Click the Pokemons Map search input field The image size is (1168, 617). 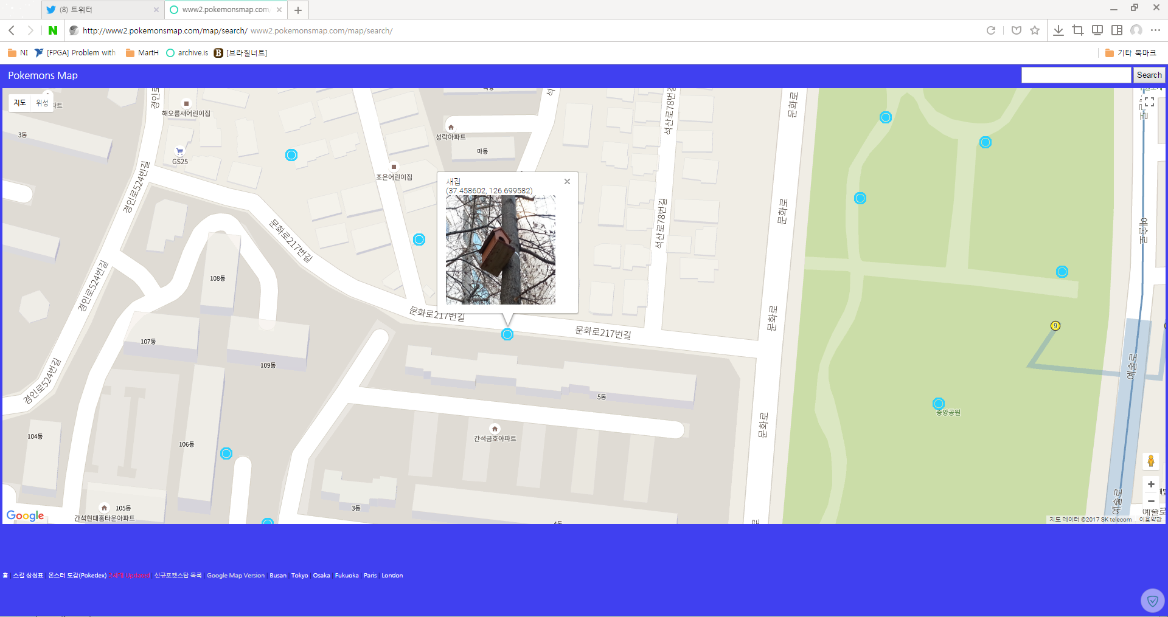tap(1075, 75)
